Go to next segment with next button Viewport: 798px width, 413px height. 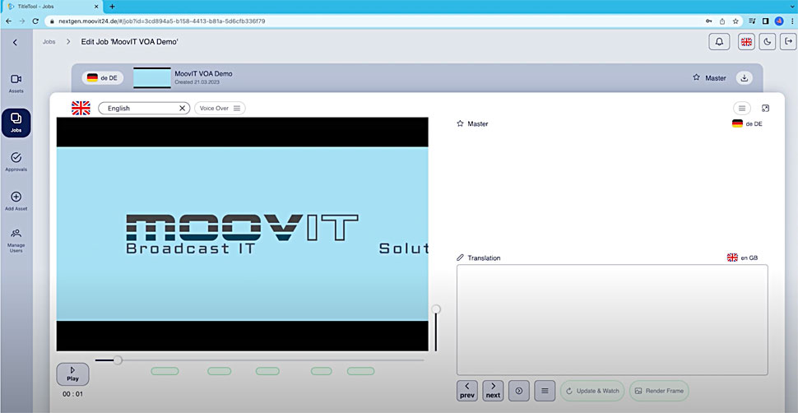click(493, 391)
